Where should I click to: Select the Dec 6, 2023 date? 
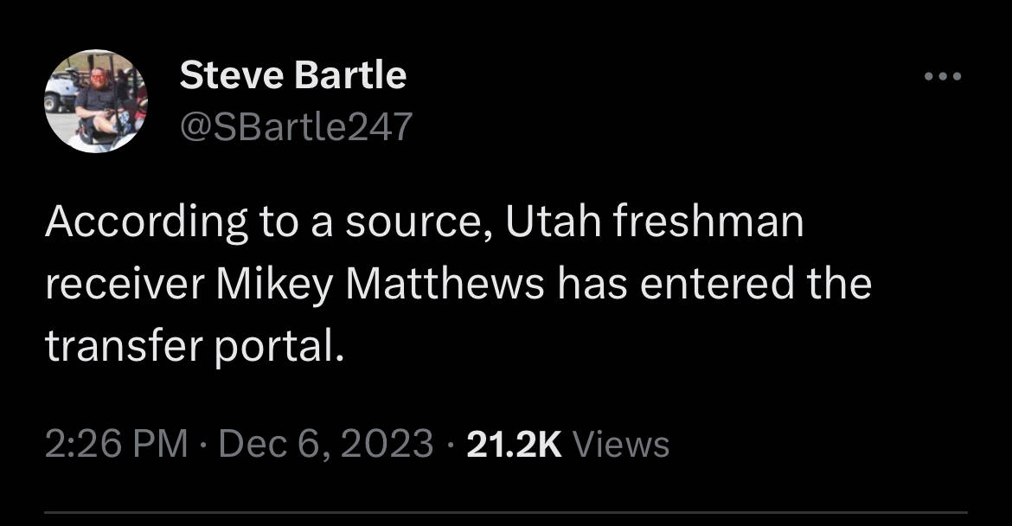pyautogui.click(x=326, y=444)
